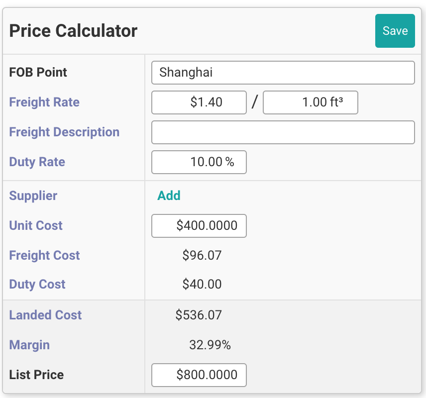The height and width of the screenshot is (398, 426).
Task: Click the Supplier label
Action: pyautogui.click(x=33, y=196)
